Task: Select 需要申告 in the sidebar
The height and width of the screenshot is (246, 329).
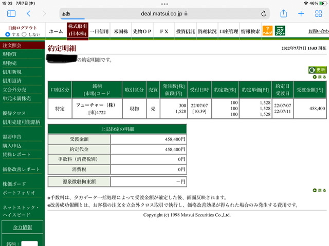Action: tap(12, 137)
